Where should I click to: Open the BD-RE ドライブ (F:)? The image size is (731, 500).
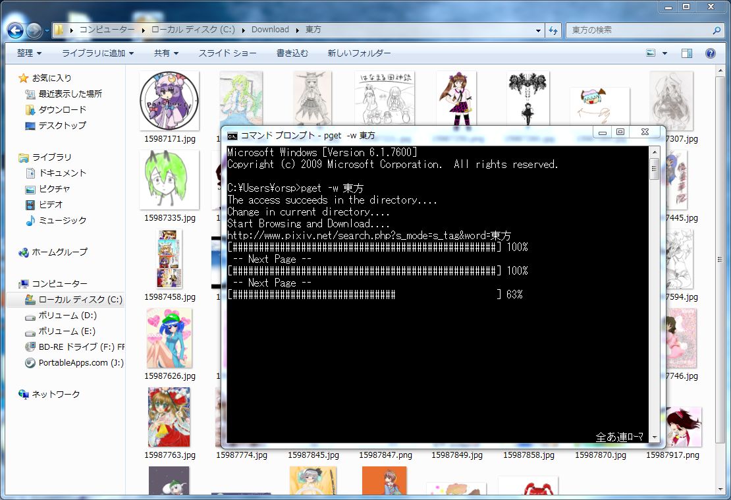(81, 347)
